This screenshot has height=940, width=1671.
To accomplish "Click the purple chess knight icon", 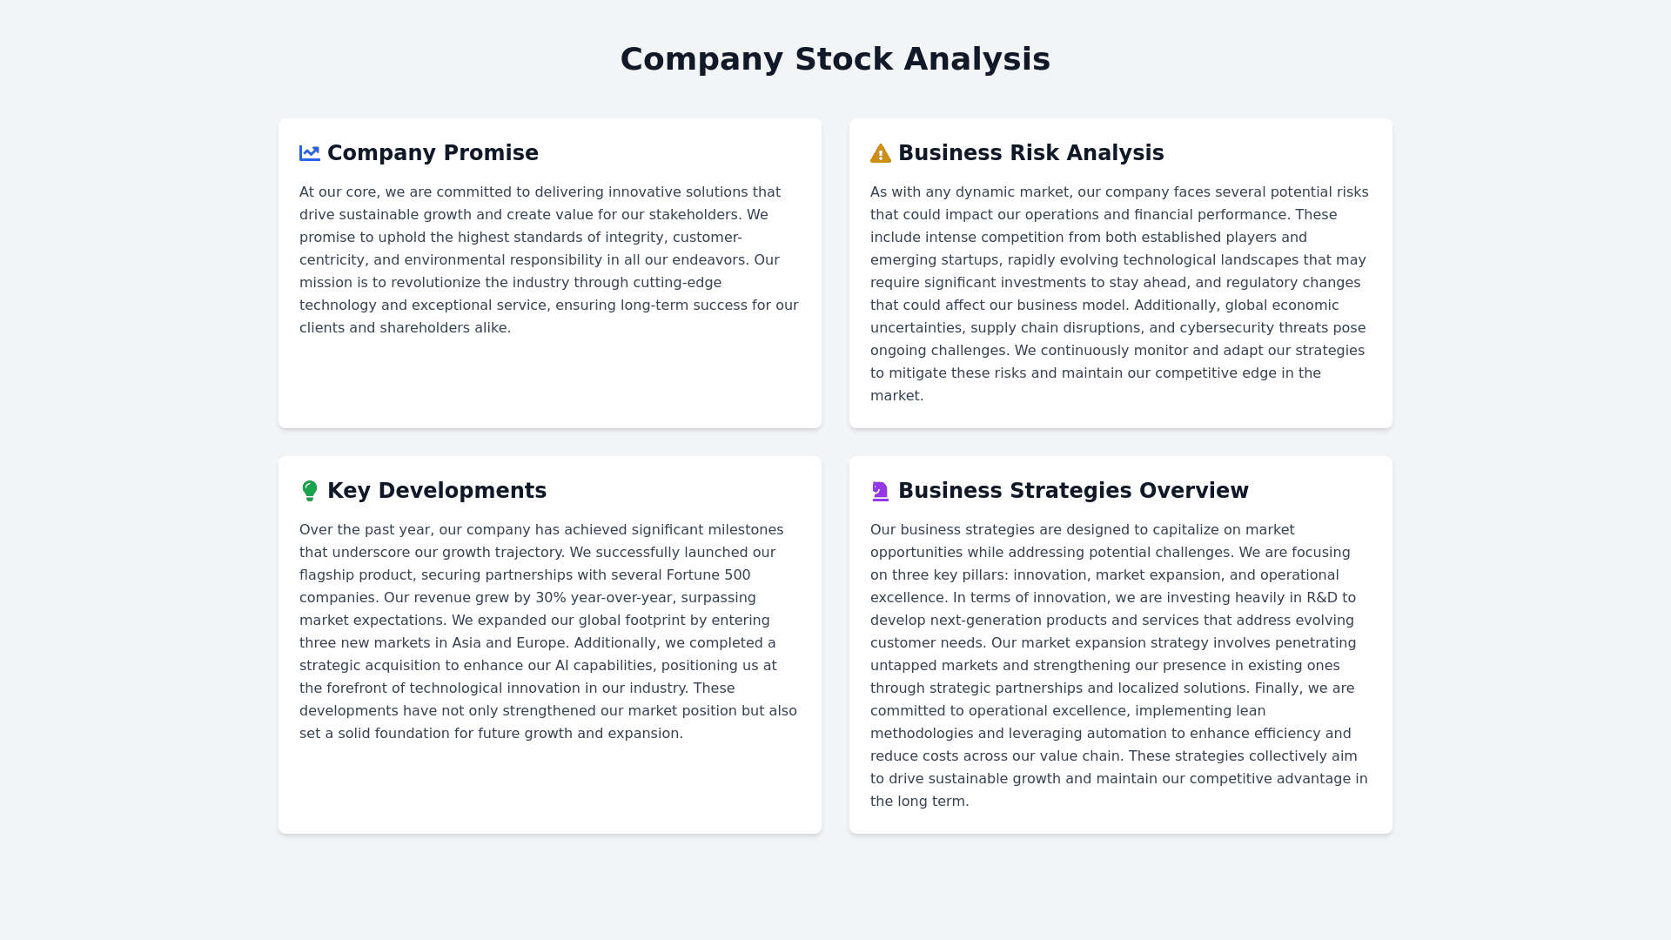I will click(880, 491).
